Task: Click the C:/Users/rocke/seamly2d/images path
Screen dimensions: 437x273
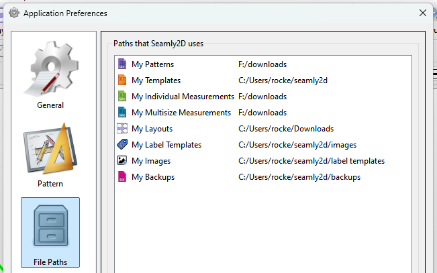Action: [x=298, y=145]
